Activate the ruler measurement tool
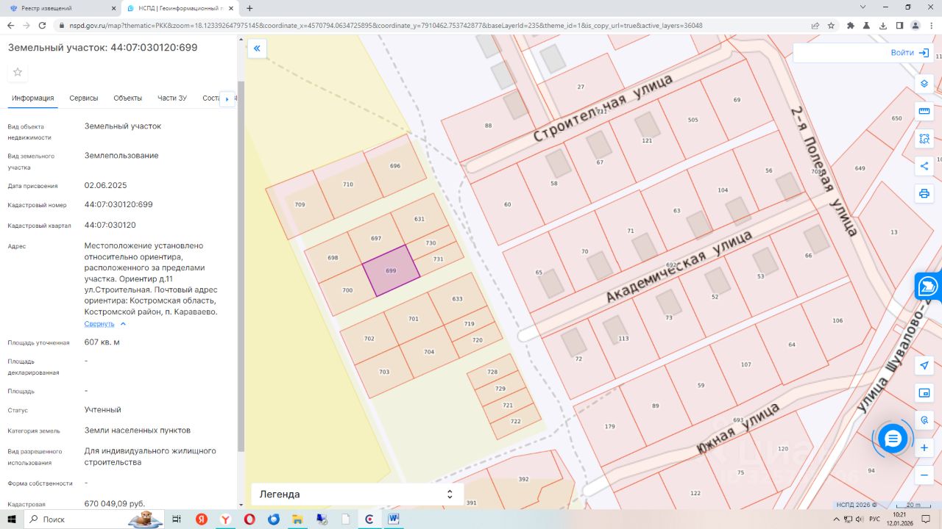The height and width of the screenshot is (529, 942). [x=924, y=111]
